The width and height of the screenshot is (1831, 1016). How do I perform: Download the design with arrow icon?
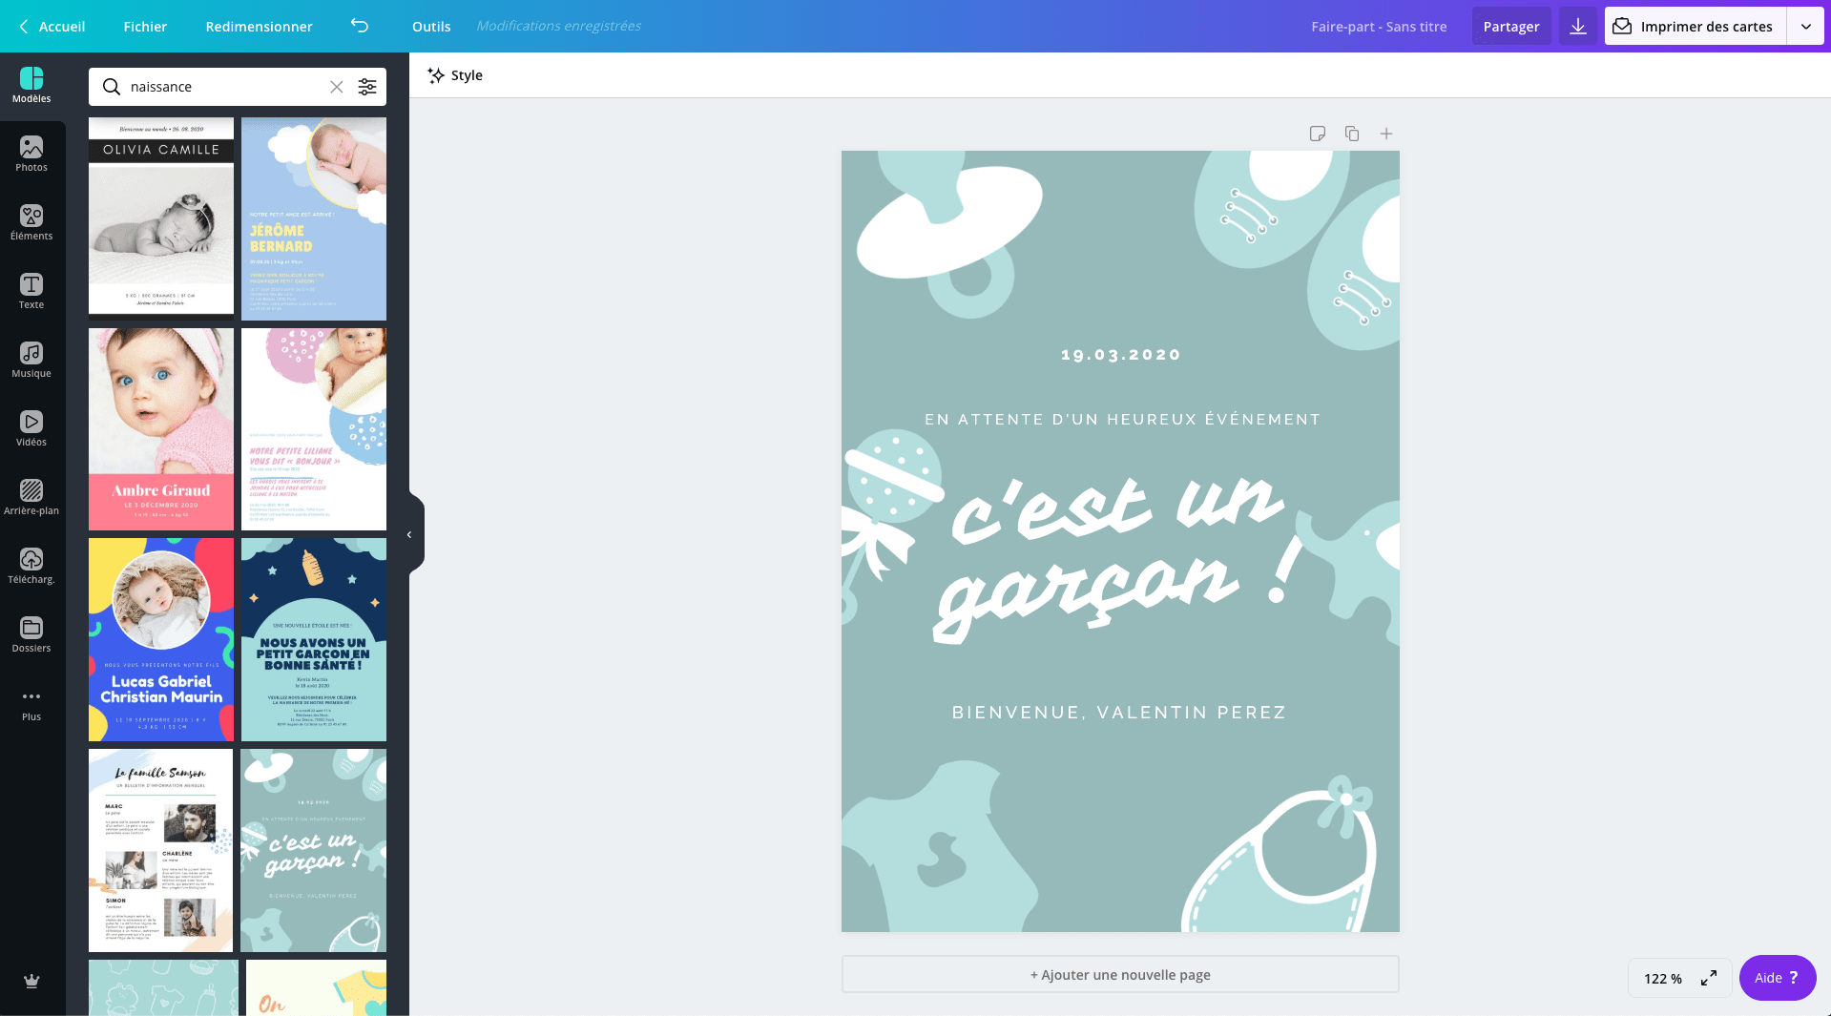pyautogui.click(x=1578, y=26)
